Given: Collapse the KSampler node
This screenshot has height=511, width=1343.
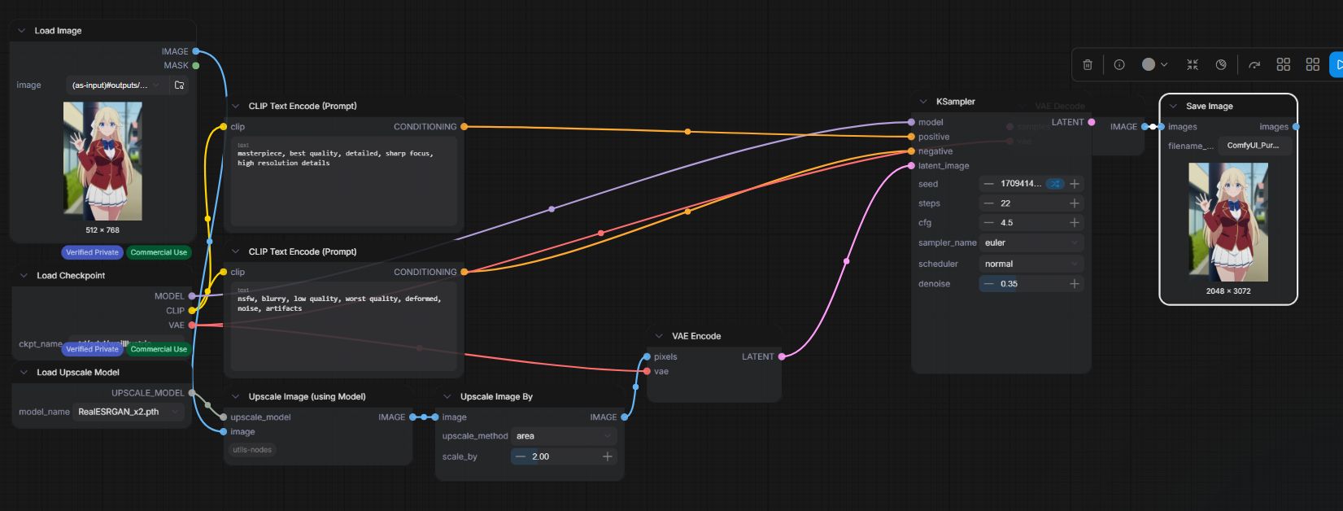Looking at the screenshot, I should pyautogui.click(x=923, y=102).
